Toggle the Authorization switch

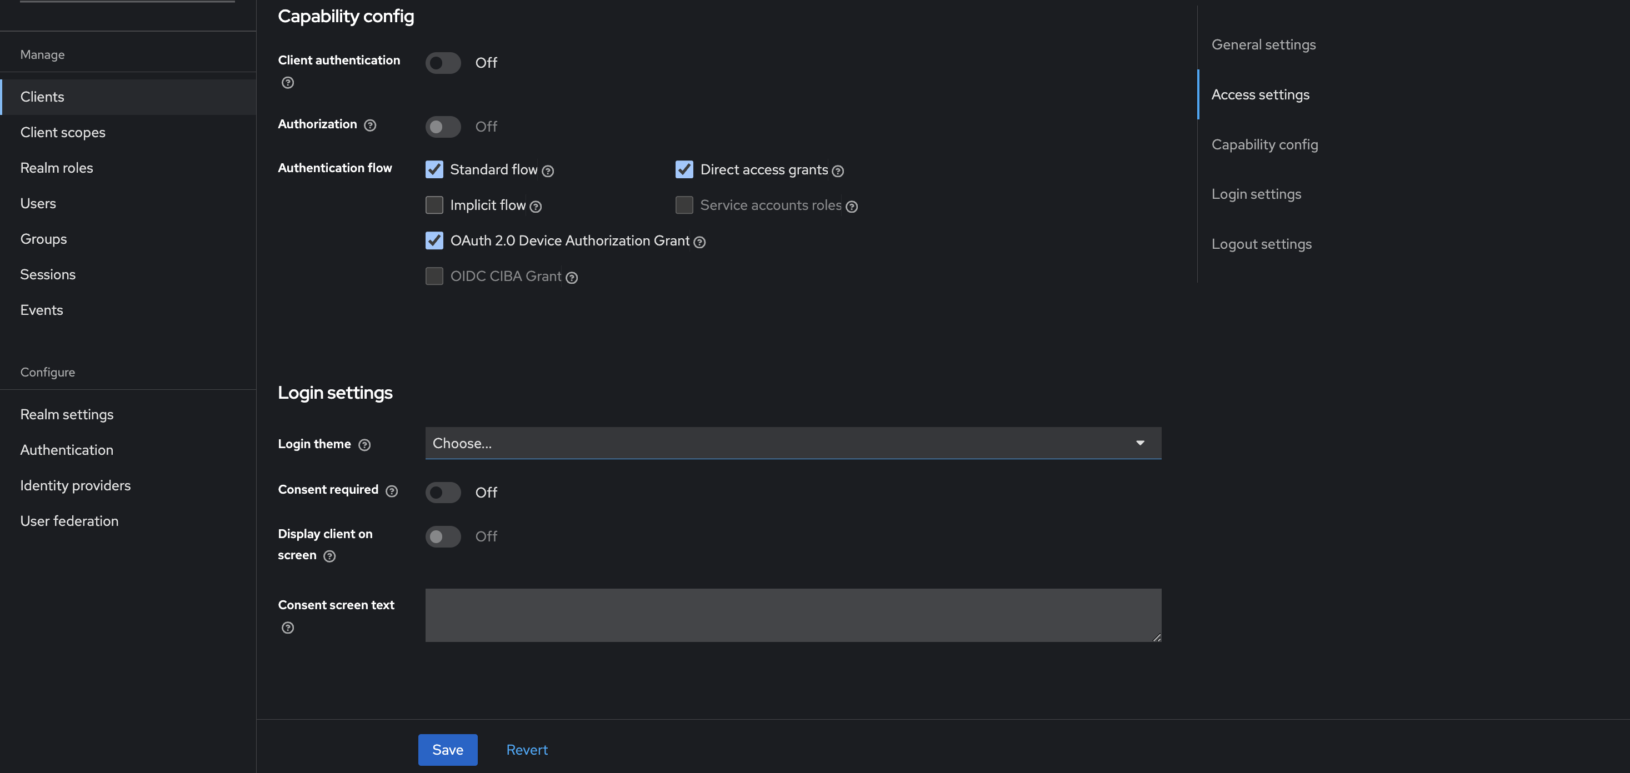coord(443,127)
